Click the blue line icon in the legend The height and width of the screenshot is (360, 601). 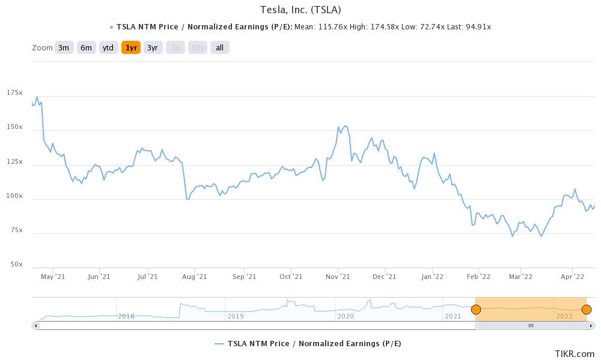pos(219,344)
